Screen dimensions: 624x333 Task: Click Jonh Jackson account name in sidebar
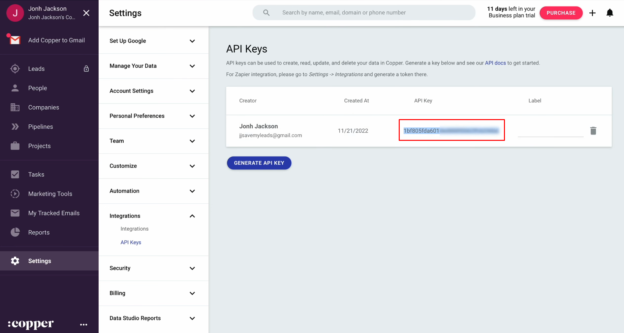point(47,9)
